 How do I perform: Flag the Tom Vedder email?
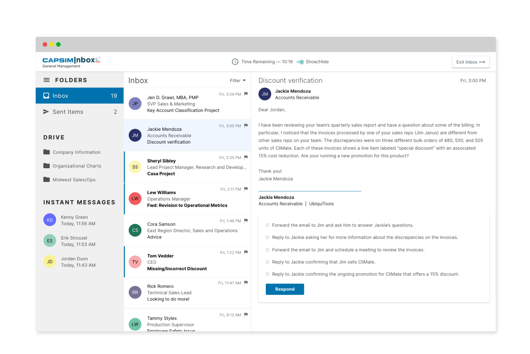(246, 252)
